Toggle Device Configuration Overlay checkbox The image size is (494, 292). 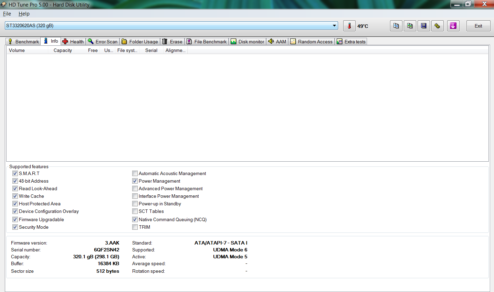coord(15,211)
